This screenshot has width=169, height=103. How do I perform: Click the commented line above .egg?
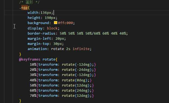[29, 2]
